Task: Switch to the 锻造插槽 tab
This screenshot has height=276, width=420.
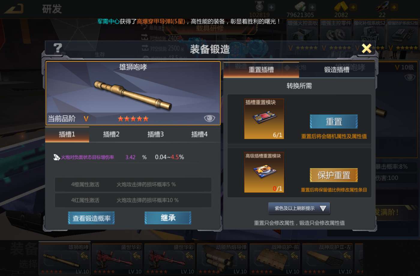Action: click(337, 70)
